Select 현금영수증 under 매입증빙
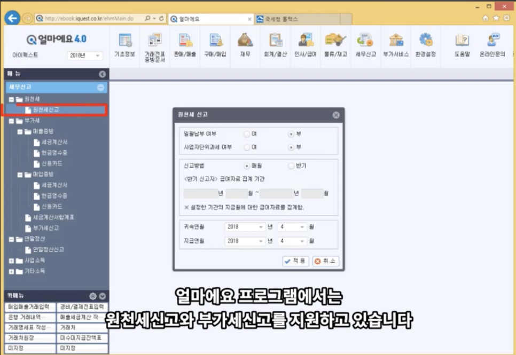Screen dimensions: 516x355 54,196
